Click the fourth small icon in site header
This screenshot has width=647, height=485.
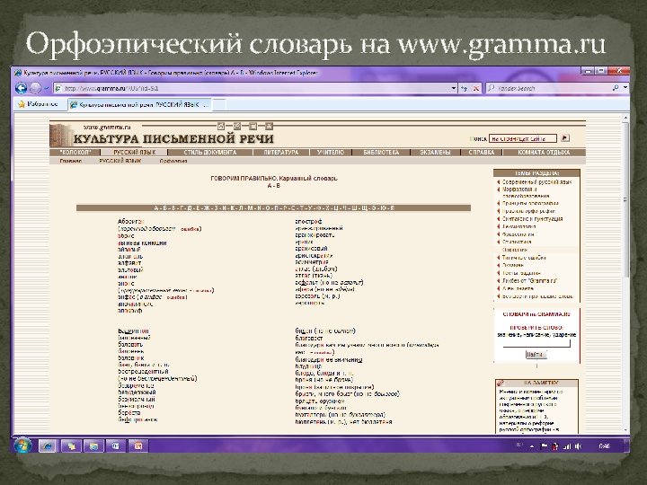point(269,126)
